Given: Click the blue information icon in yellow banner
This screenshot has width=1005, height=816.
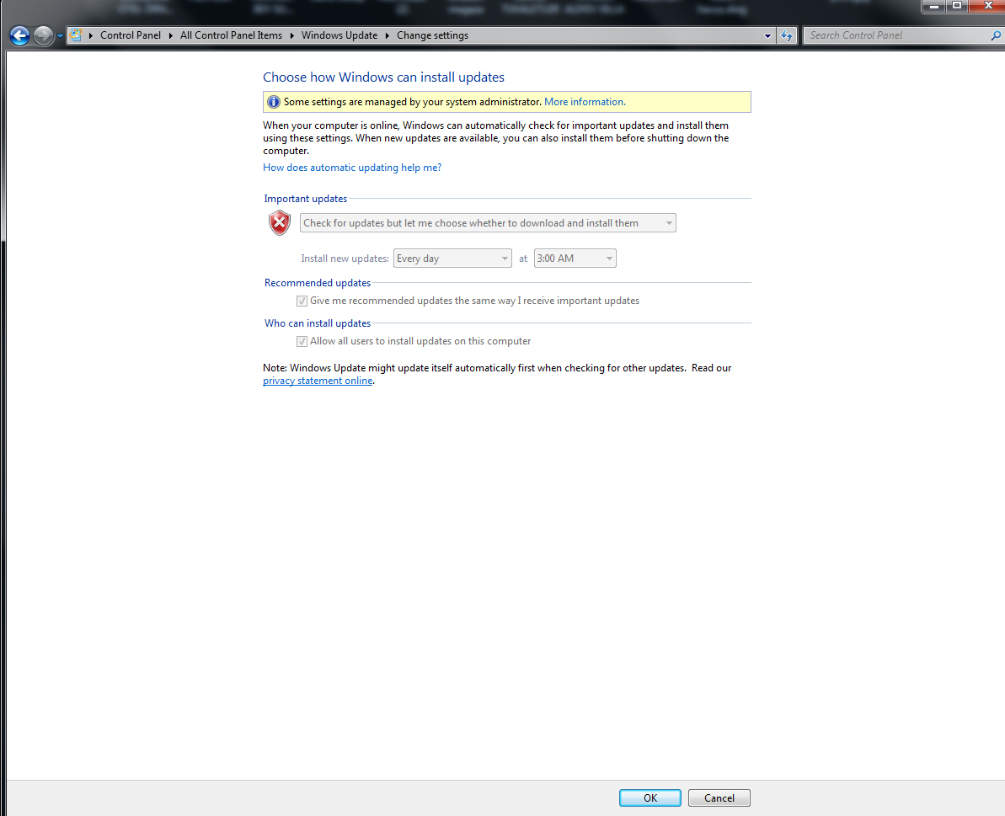Looking at the screenshot, I should click(274, 102).
